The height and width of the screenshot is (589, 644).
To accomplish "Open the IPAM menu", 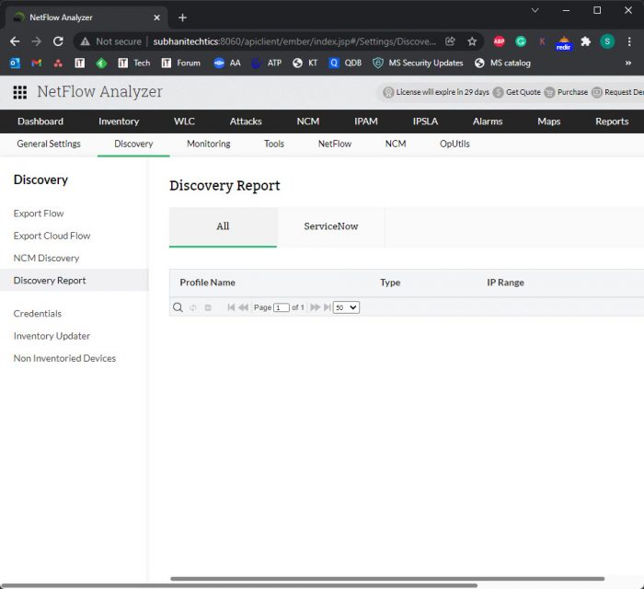I will tap(366, 121).
